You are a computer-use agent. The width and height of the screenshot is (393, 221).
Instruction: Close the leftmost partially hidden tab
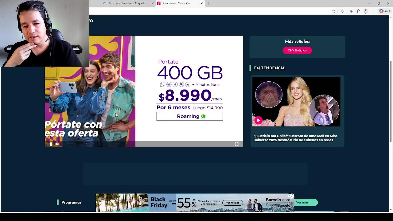click(x=104, y=3)
